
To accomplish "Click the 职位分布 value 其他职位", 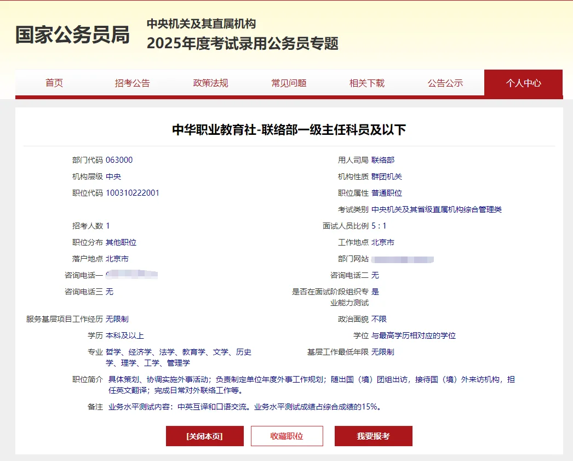I will (121, 242).
